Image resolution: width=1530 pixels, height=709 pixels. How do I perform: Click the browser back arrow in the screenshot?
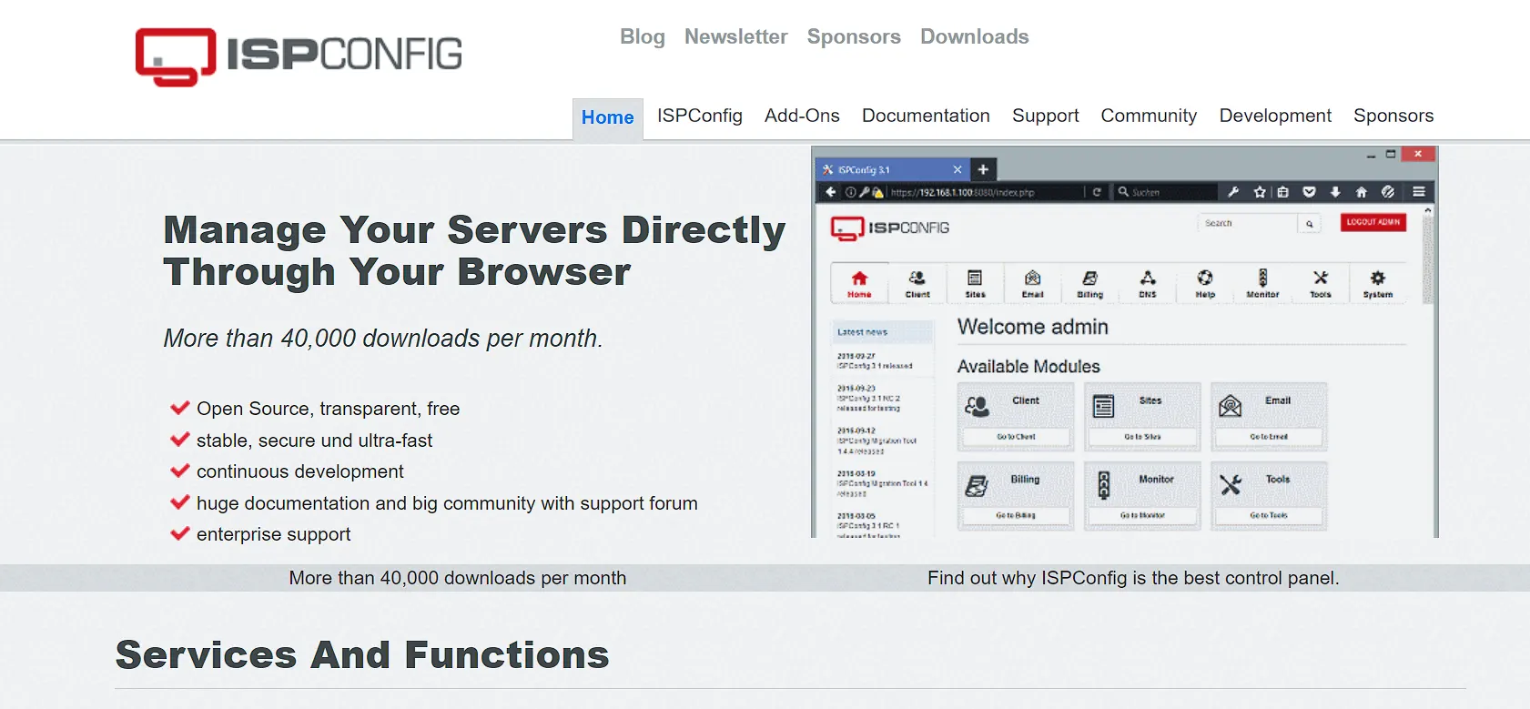tap(830, 192)
